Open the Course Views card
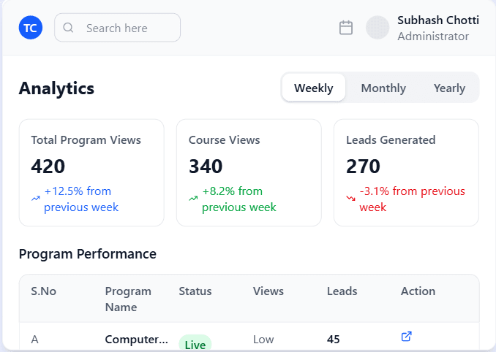Viewport: 496px width, 352px height. coord(249,172)
